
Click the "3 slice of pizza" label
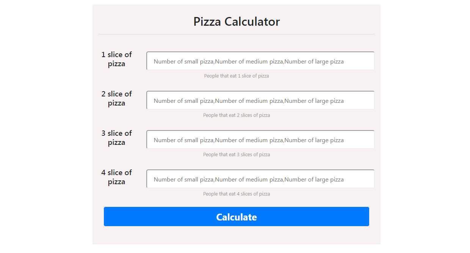(116, 138)
